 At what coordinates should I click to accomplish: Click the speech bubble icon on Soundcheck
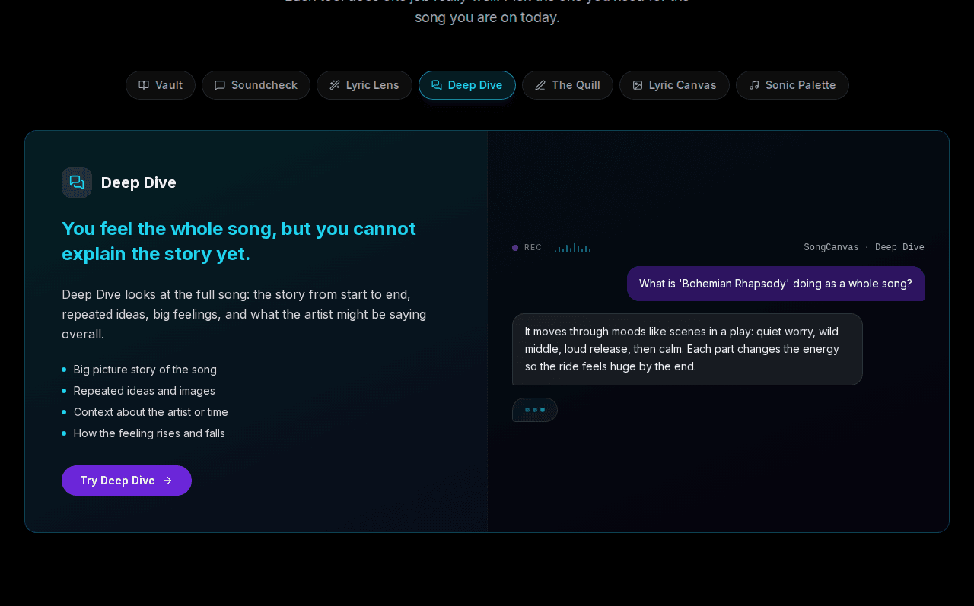[220, 85]
